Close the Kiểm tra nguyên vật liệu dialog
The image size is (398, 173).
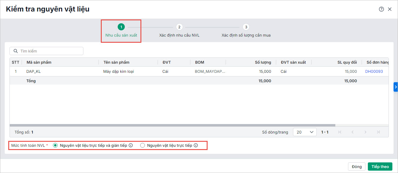(x=390, y=9)
